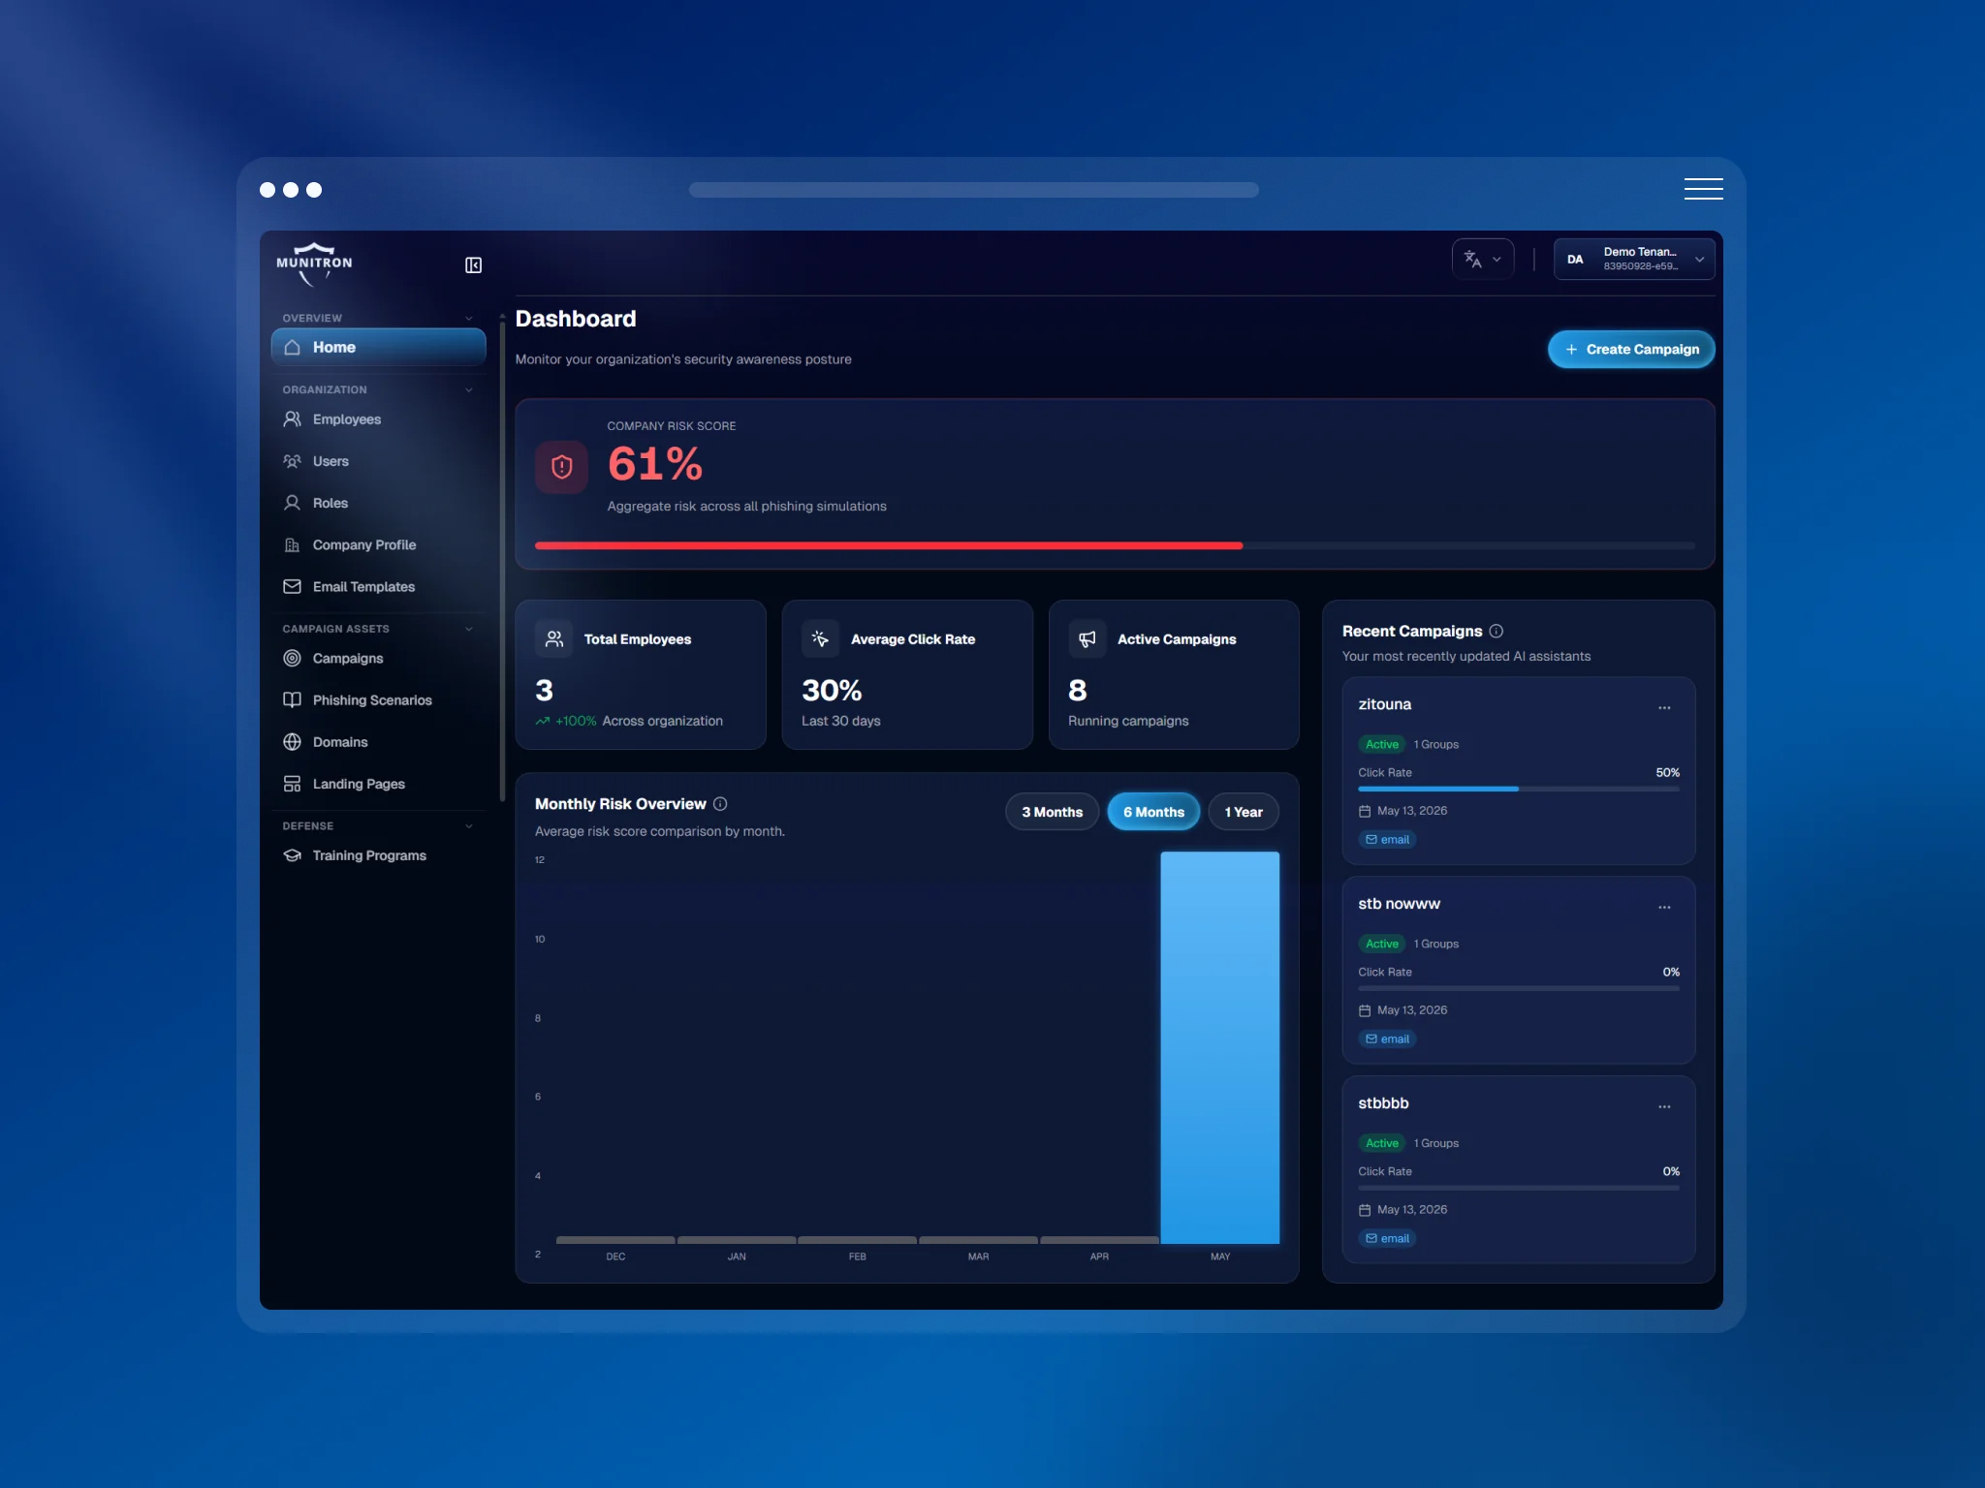Open Company Profile in sidebar
This screenshot has height=1488, width=1985.
point(378,544)
